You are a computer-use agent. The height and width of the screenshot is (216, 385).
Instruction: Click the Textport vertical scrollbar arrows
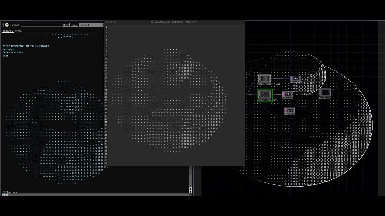click(x=190, y=190)
